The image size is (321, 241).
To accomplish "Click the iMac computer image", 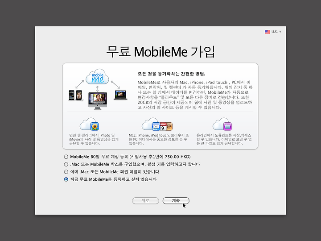I will (x=98, y=101).
